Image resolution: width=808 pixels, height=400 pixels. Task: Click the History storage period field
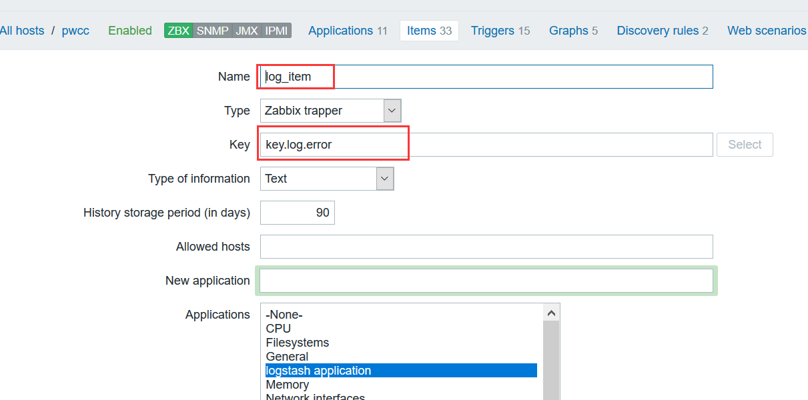click(x=298, y=213)
